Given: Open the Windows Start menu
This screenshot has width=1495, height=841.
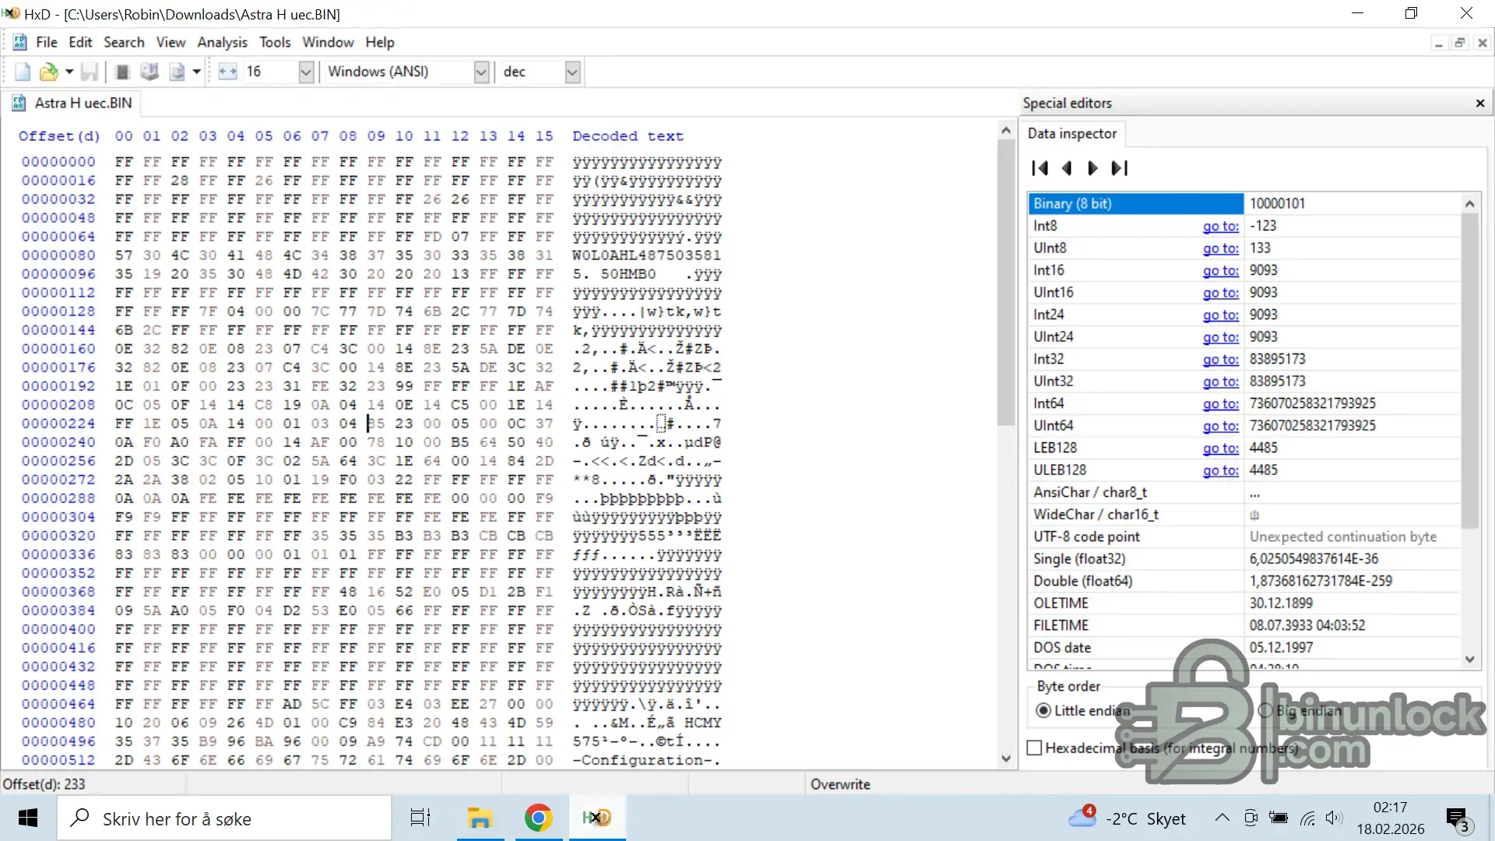Looking at the screenshot, I should click(x=28, y=818).
